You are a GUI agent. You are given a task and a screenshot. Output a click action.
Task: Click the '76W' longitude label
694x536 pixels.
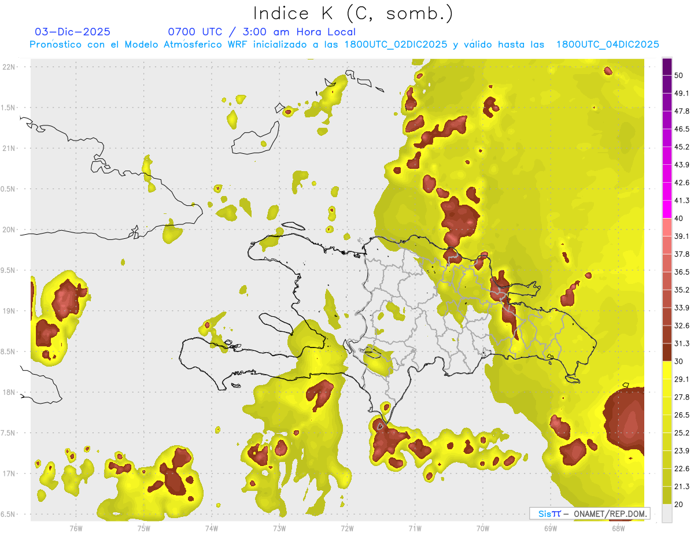click(x=76, y=528)
